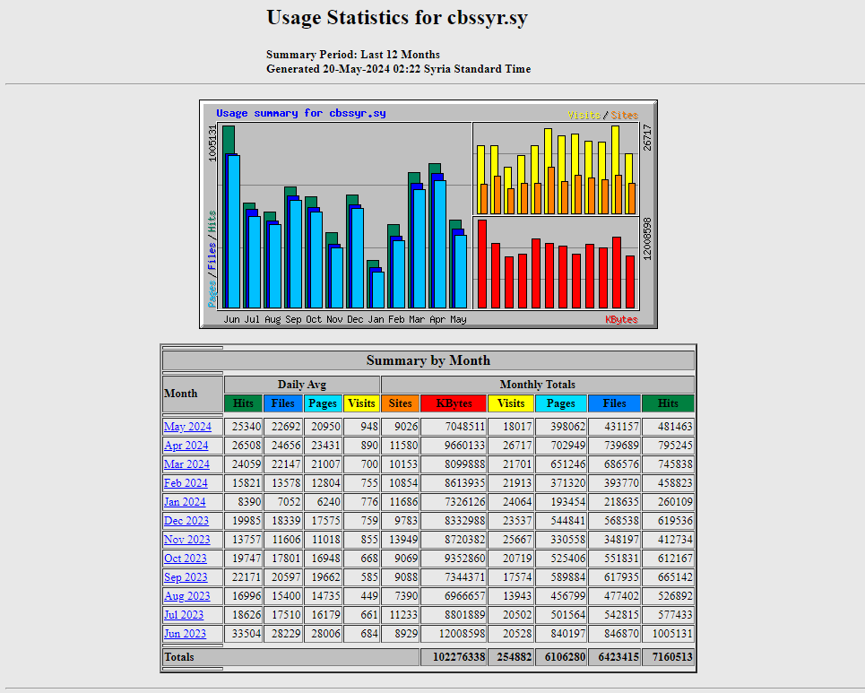Open the Jul 2023 monthly report link
The width and height of the screenshot is (865, 693).
pyautogui.click(x=184, y=615)
